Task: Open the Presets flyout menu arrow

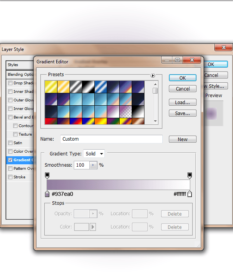Action: (153, 76)
